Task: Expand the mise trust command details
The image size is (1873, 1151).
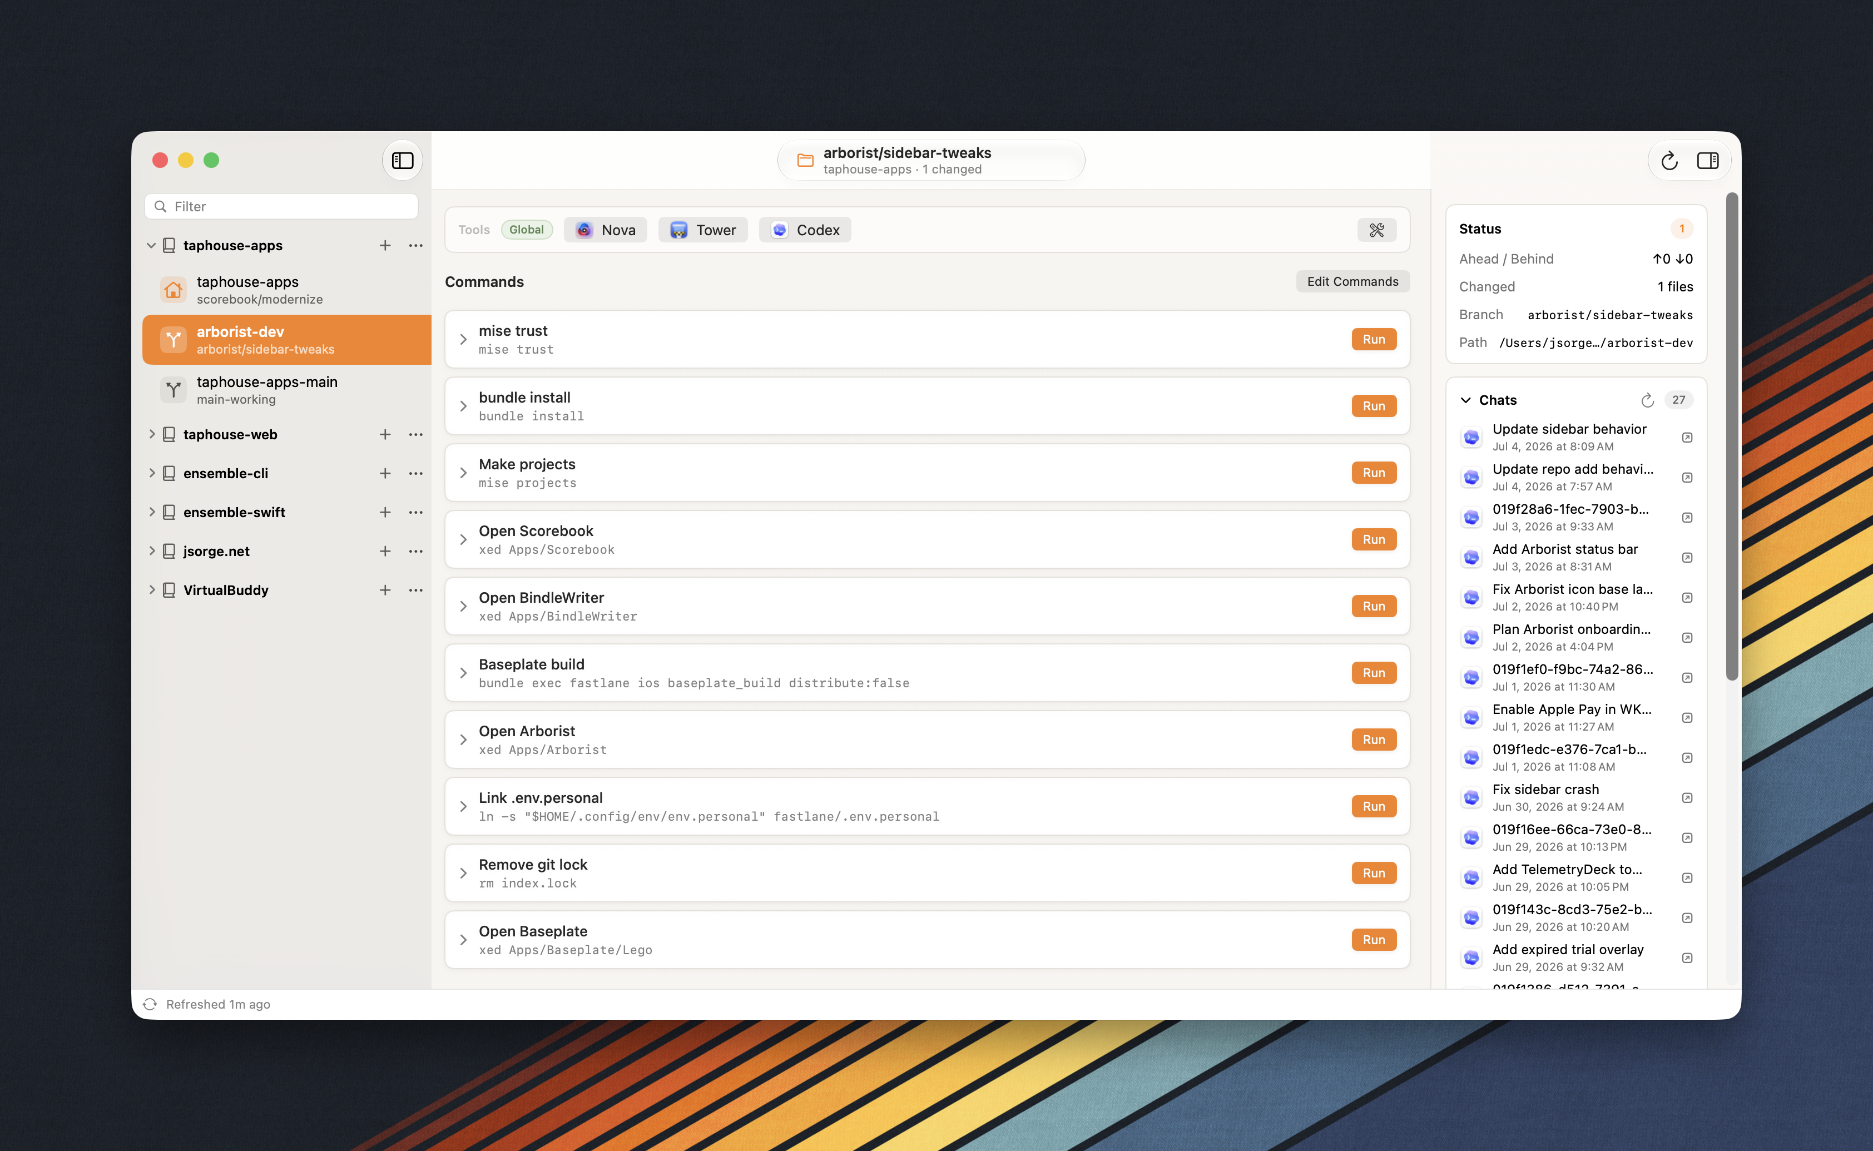Action: tap(463, 340)
